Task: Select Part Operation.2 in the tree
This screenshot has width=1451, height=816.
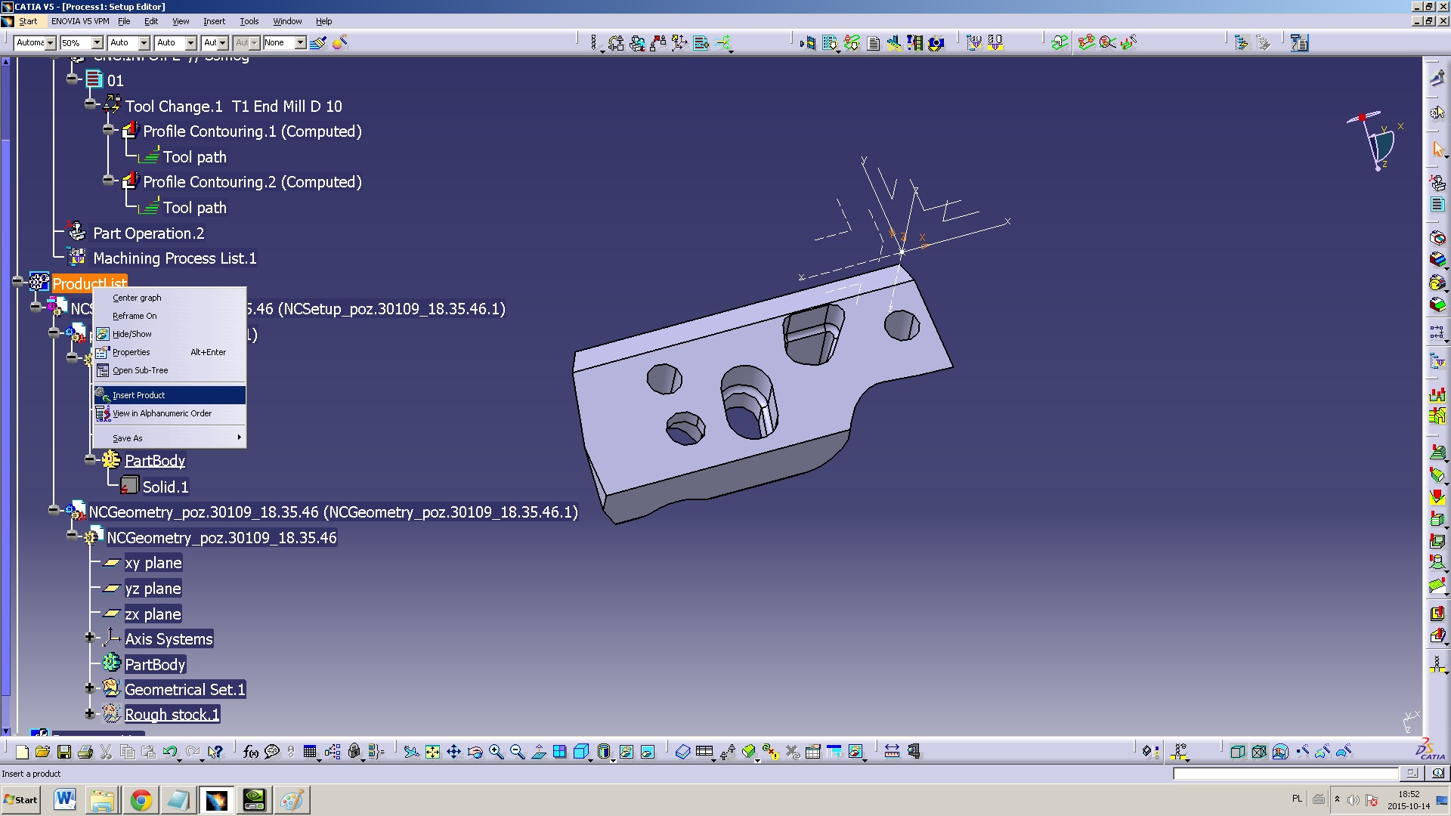Action: [x=148, y=233]
